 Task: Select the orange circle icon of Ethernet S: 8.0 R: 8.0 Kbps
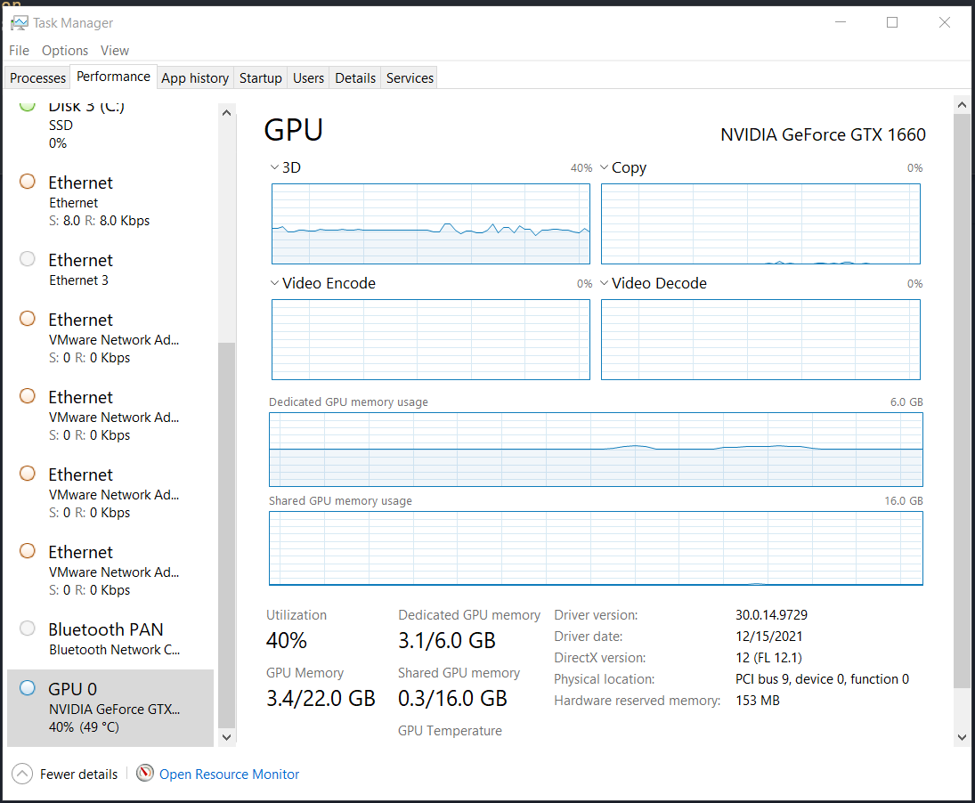[x=28, y=182]
